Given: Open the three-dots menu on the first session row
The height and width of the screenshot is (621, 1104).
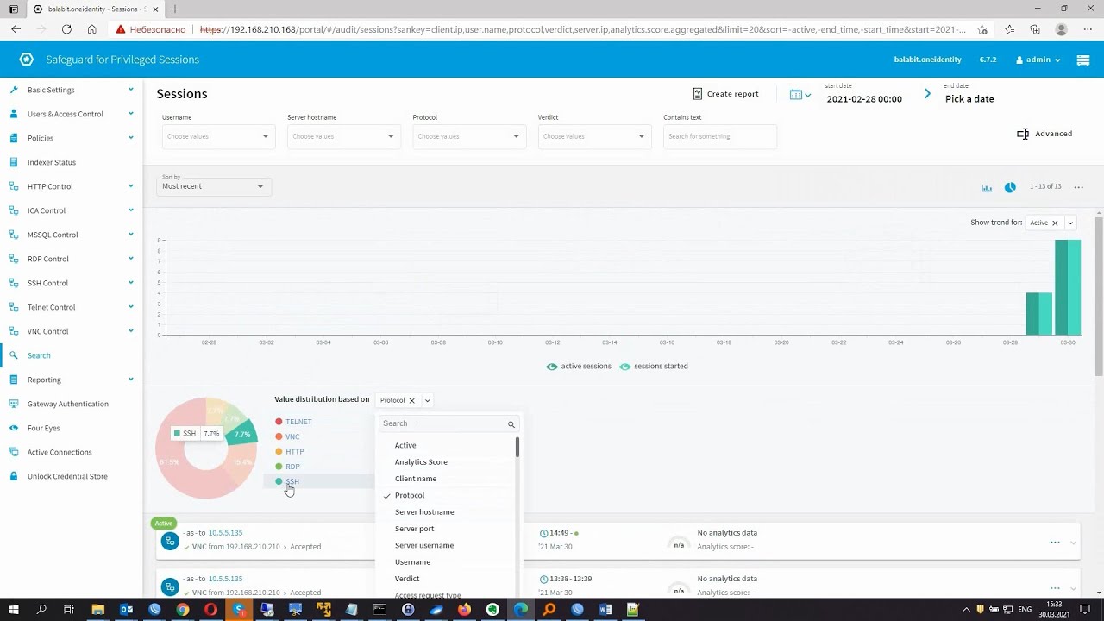Looking at the screenshot, I should (x=1055, y=543).
